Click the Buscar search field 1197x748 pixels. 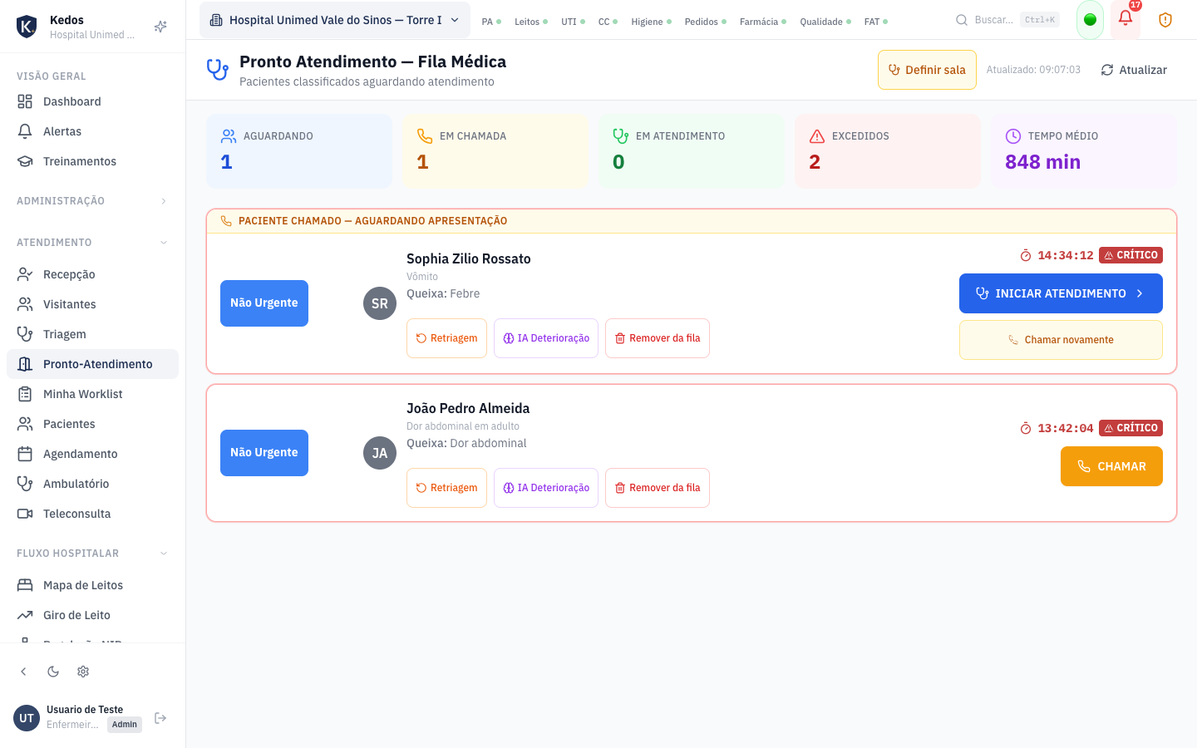coord(1007,20)
